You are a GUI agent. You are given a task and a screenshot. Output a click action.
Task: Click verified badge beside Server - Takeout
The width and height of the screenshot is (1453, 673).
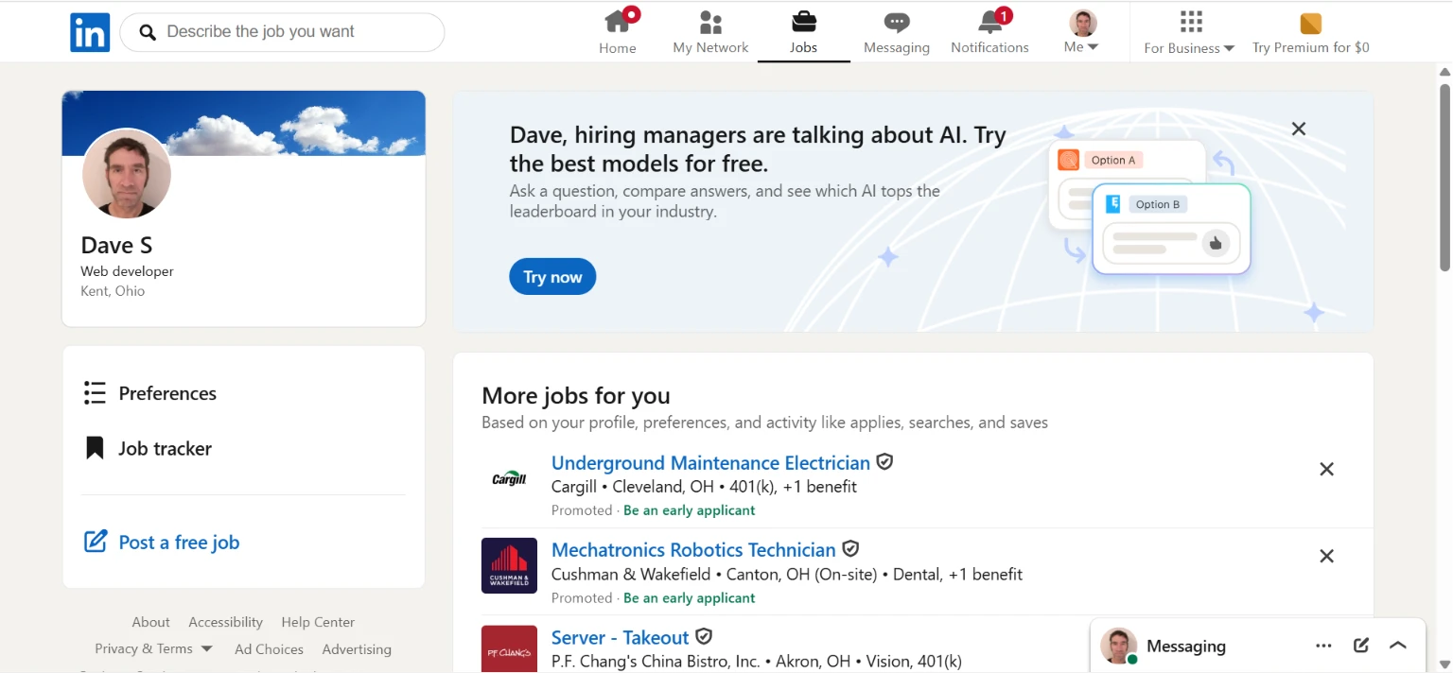pos(704,636)
